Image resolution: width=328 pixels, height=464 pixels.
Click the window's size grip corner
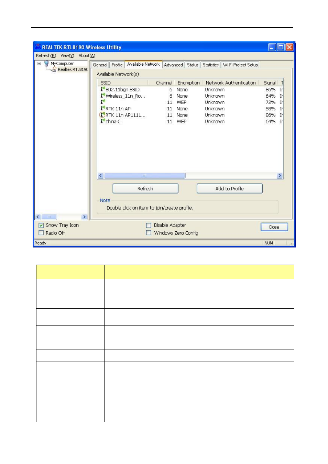coord(292,243)
